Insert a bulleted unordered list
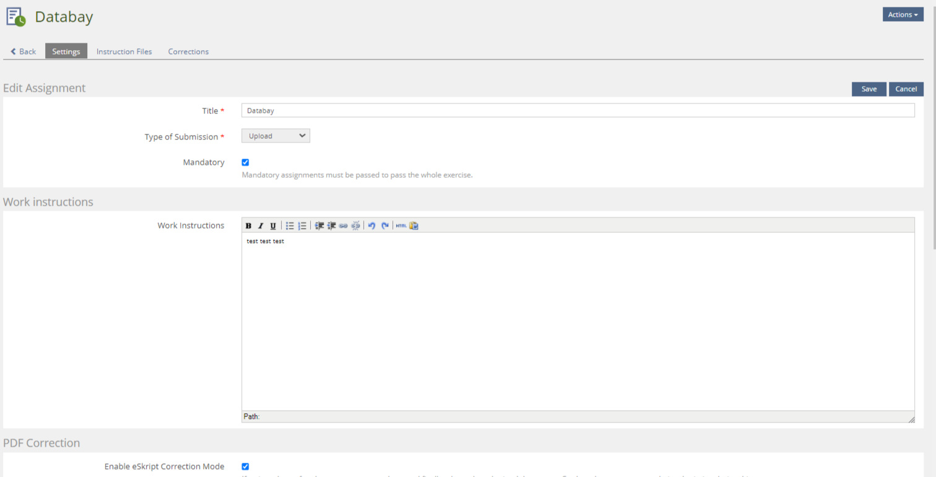 tap(290, 226)
